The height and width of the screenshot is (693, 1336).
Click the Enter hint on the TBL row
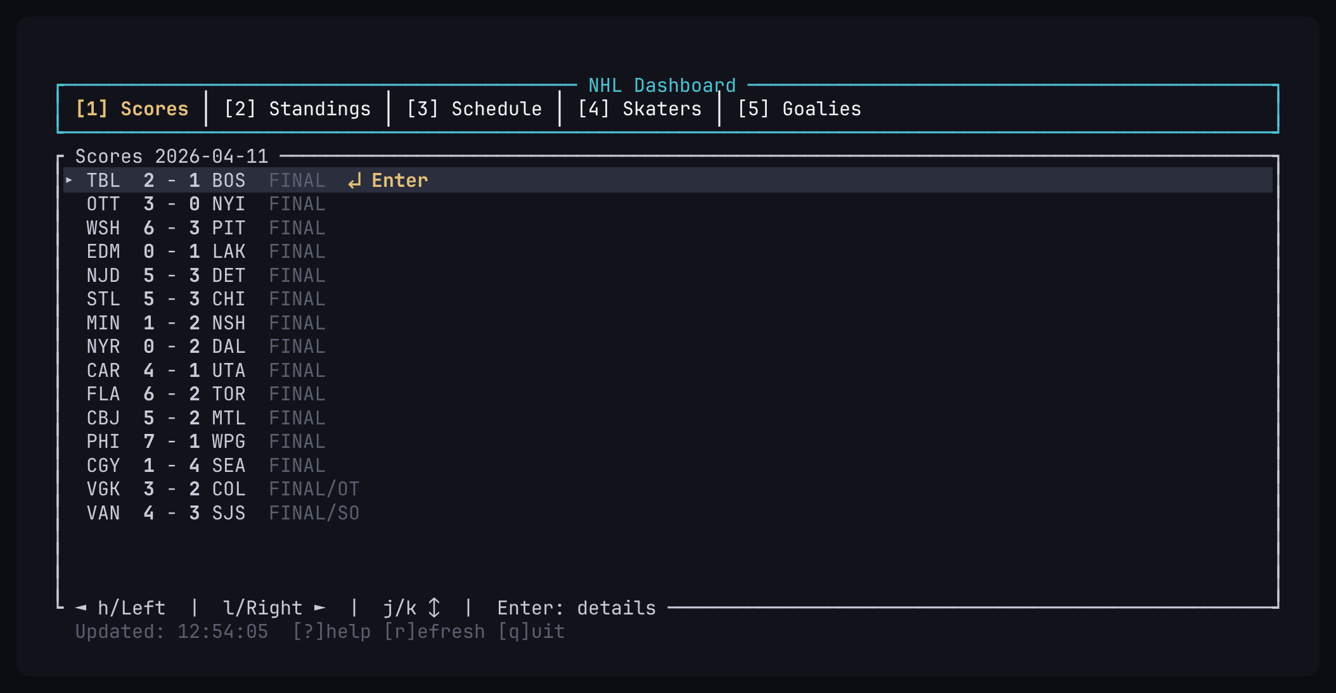pyautogui.click(x=399, y=181)
